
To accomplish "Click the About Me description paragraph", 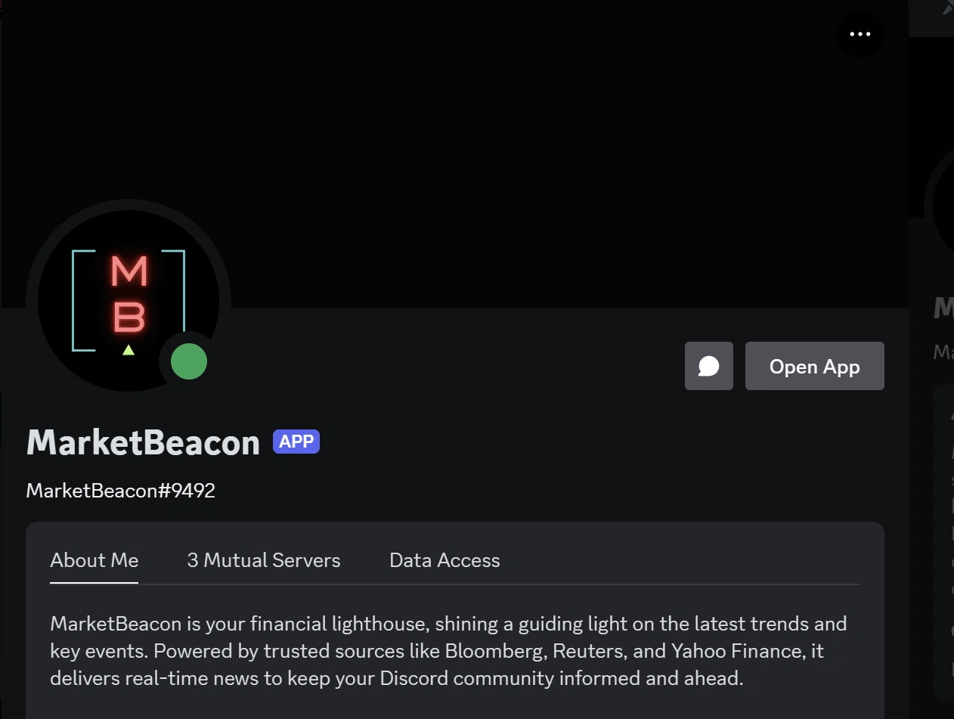I will 446,651.
